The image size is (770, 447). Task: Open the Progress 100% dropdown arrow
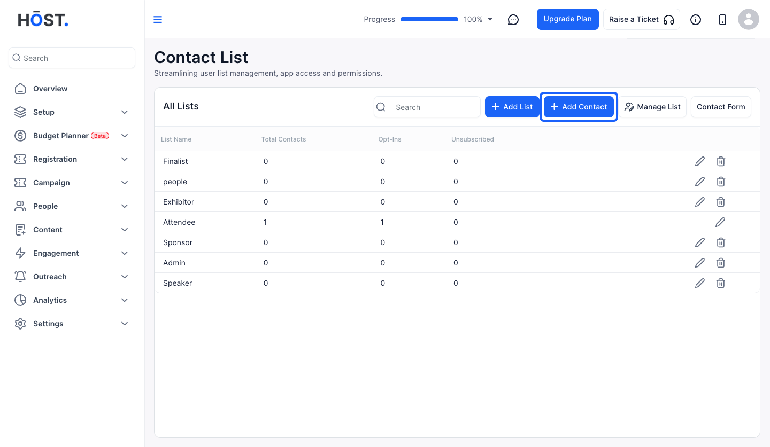click(490, 20)
